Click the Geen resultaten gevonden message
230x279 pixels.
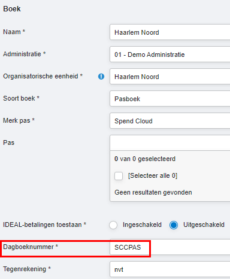click(153, 192)
